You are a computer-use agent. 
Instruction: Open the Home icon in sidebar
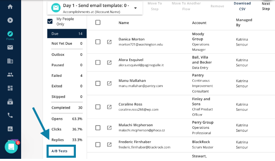[x=10, y=6]
